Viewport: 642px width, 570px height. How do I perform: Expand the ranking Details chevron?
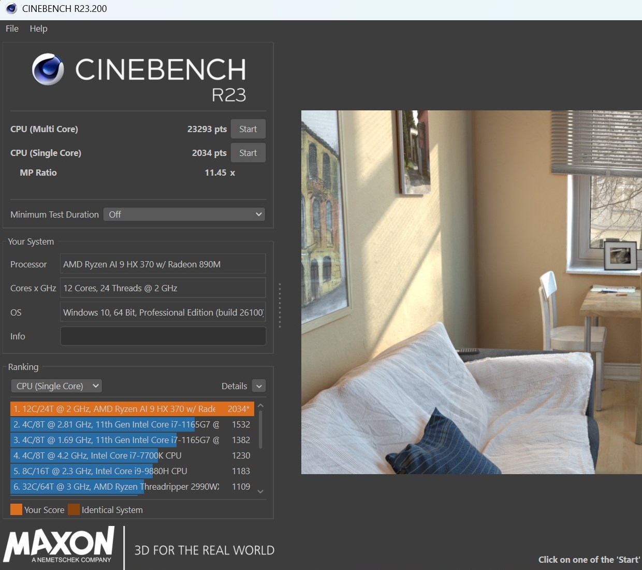coord(259,386)
